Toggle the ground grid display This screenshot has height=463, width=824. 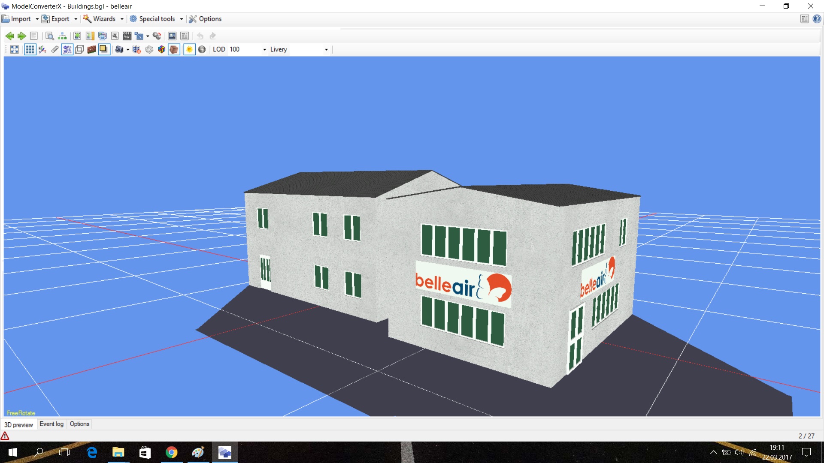point(30,49)
